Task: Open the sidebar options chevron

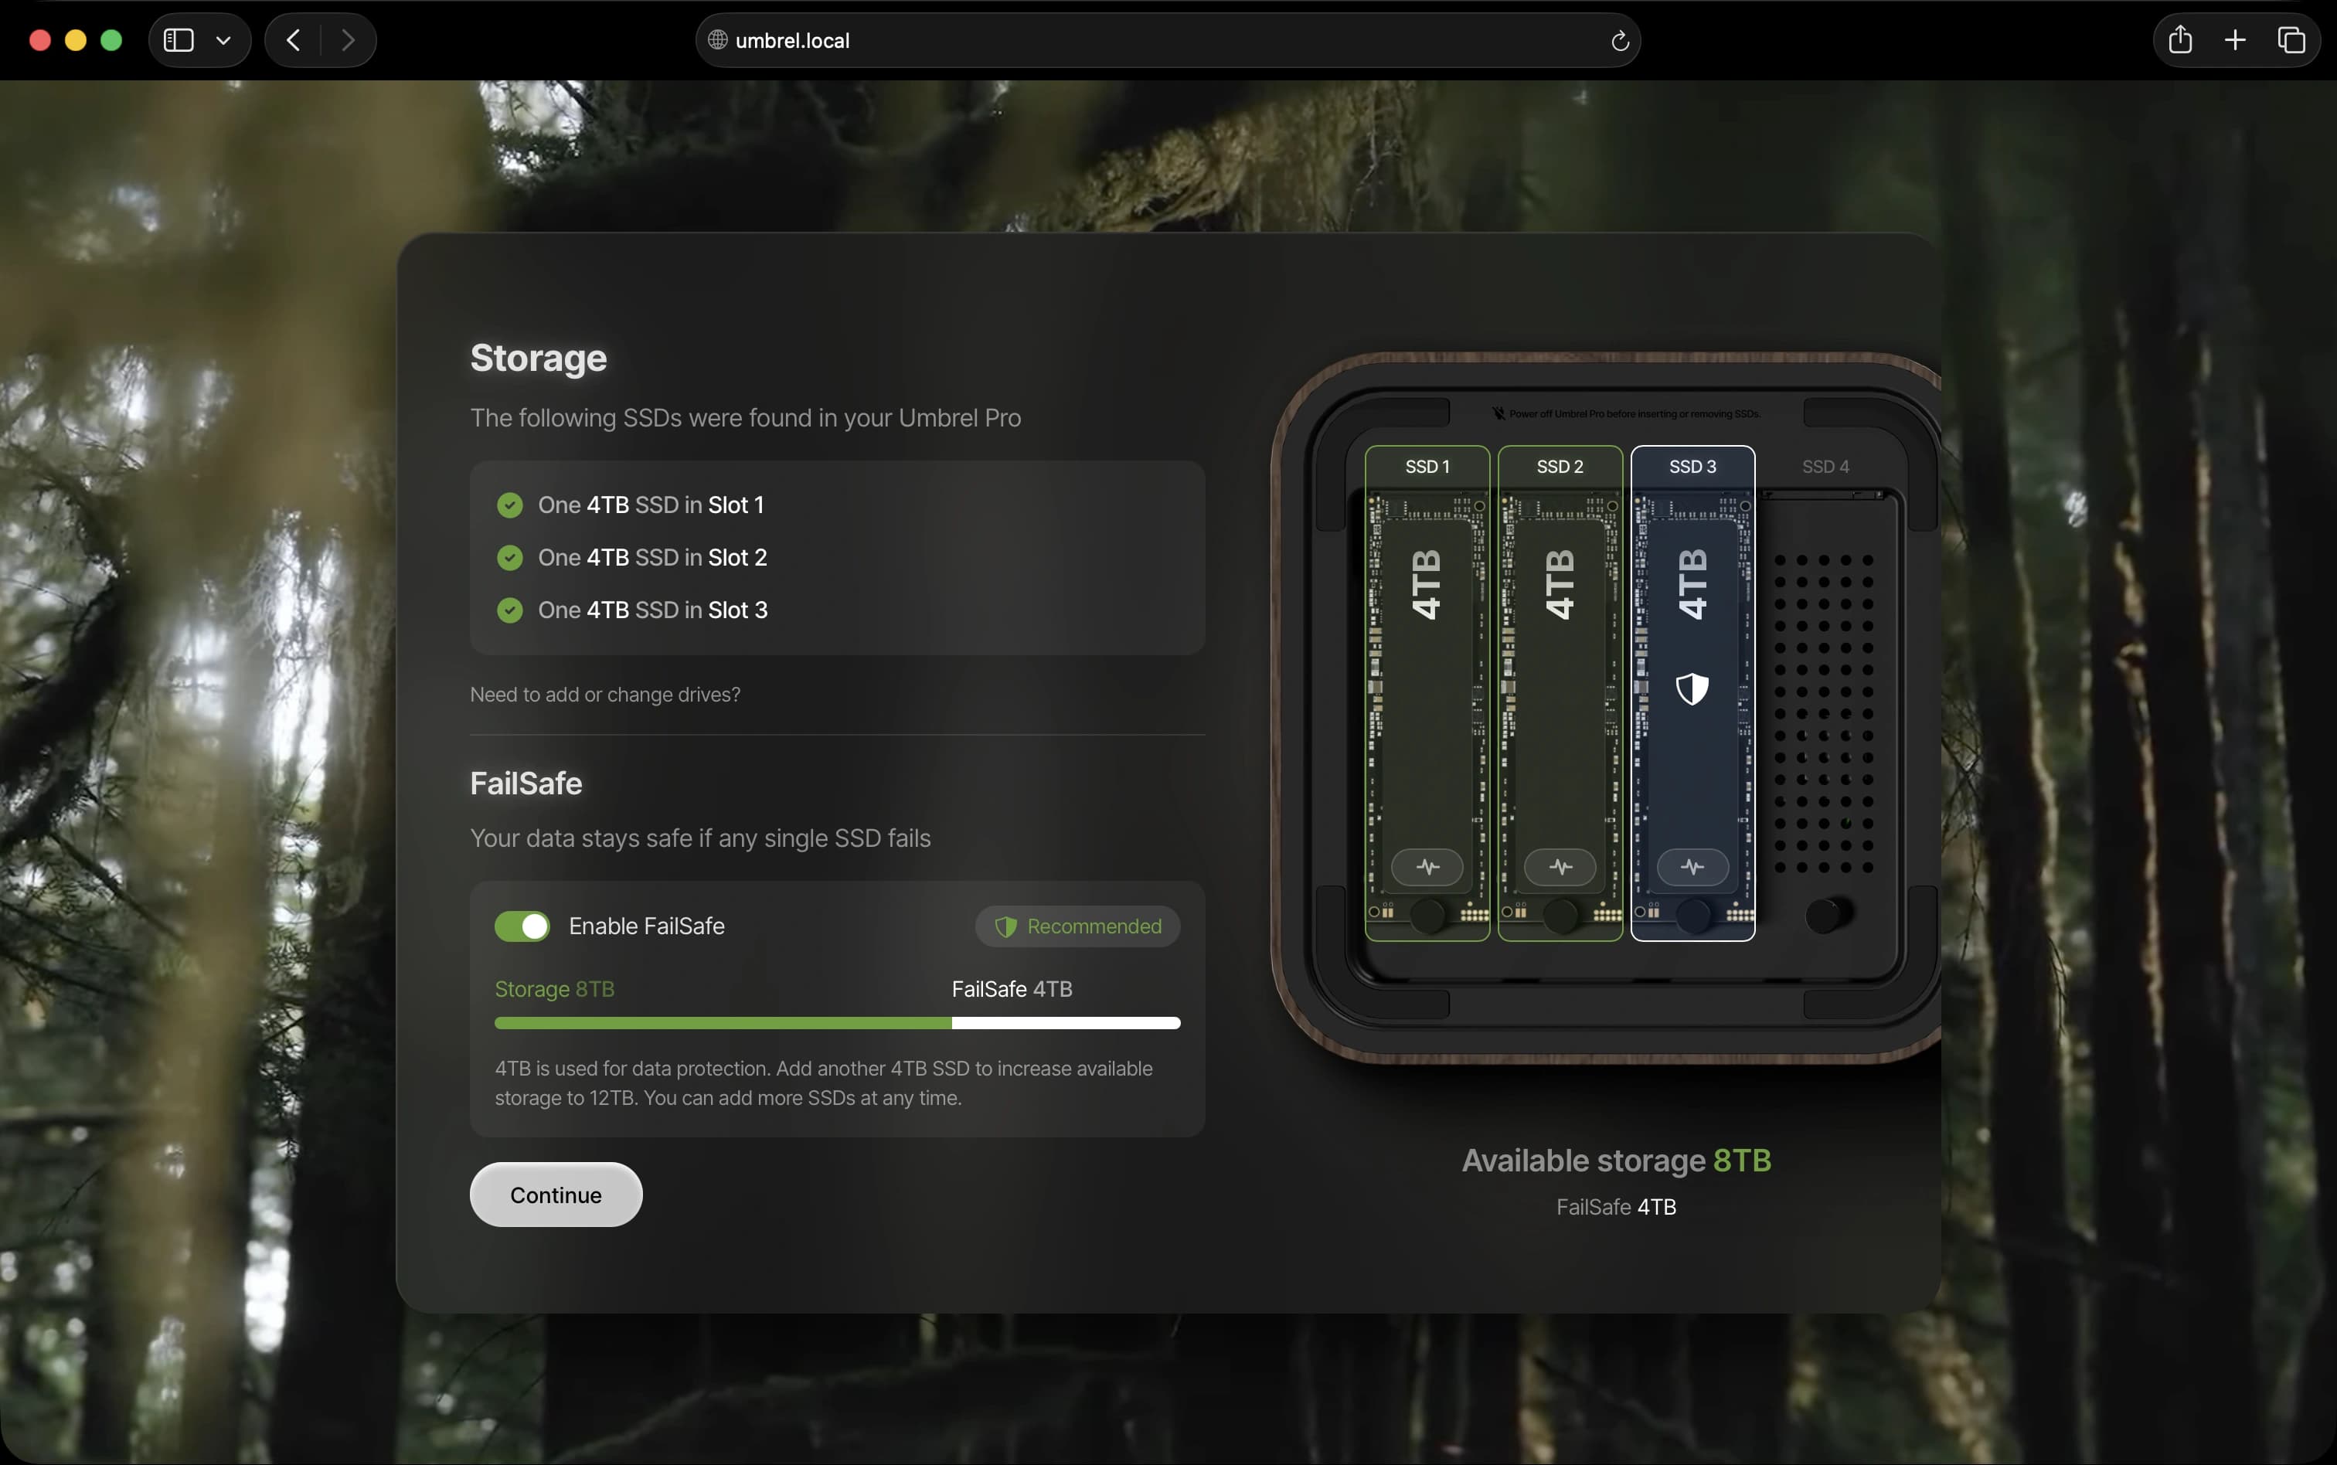Action: coord(223,39)
